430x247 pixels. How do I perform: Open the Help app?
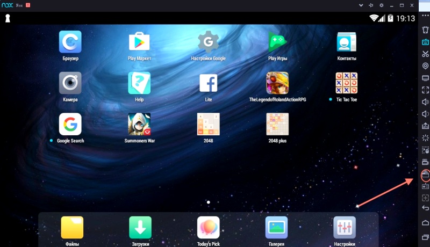[x=139, y=83]
